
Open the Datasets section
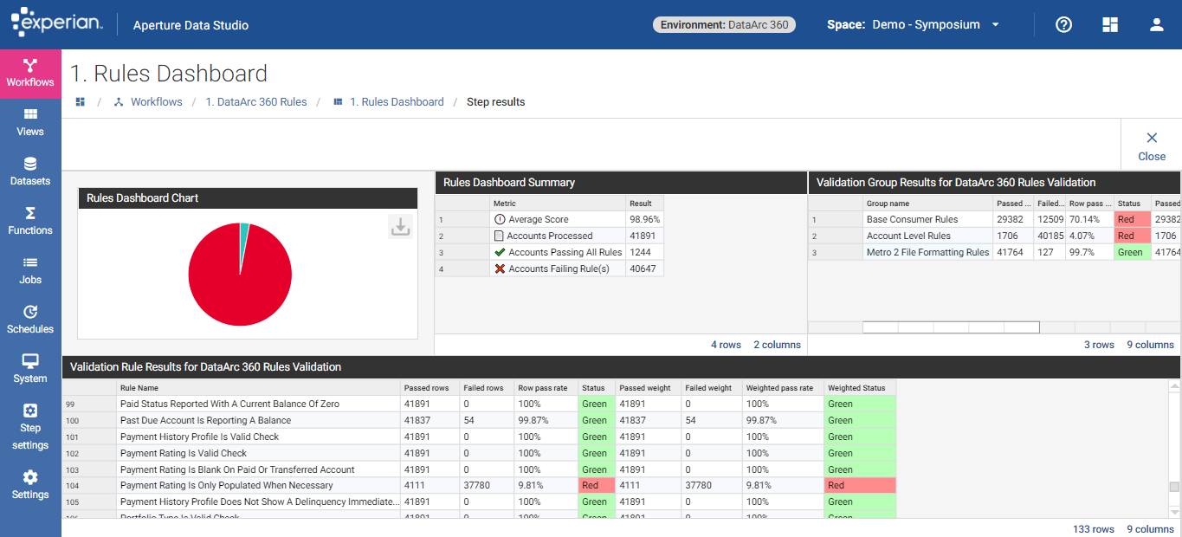30,172
